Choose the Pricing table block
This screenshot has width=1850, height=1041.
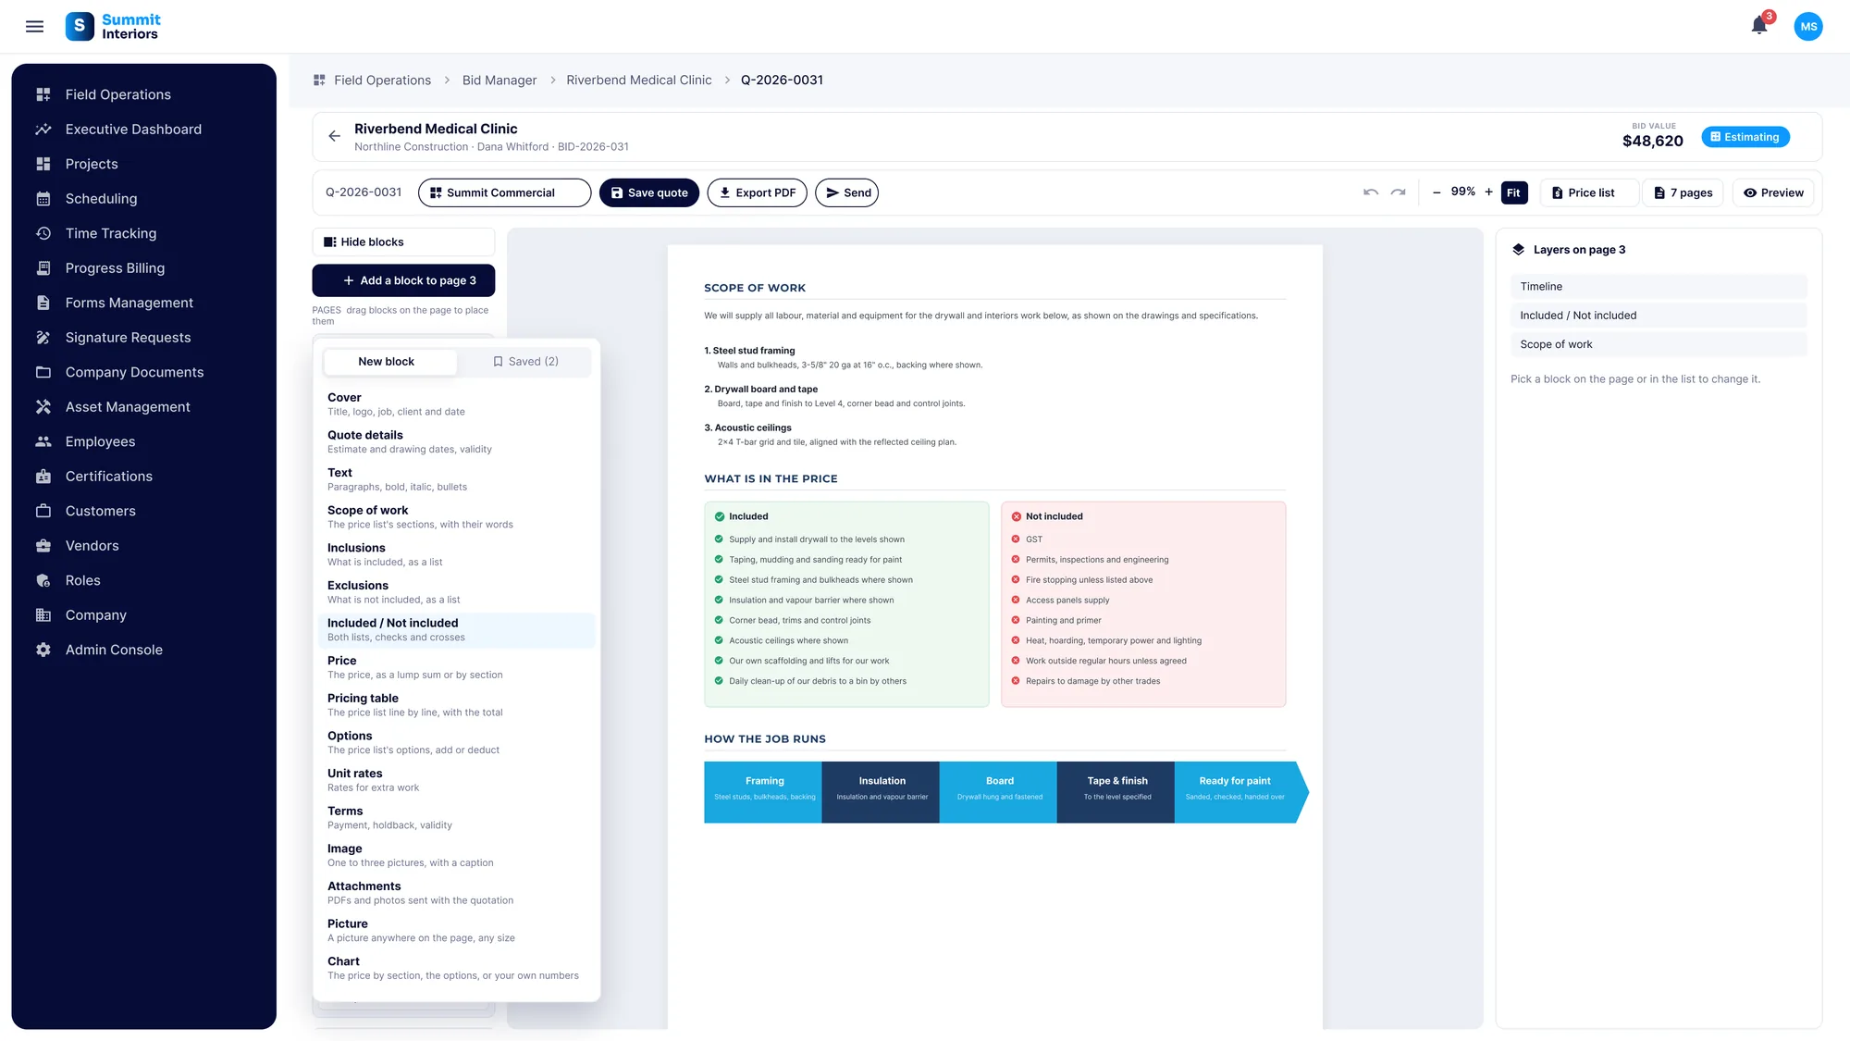pos(456,705)
